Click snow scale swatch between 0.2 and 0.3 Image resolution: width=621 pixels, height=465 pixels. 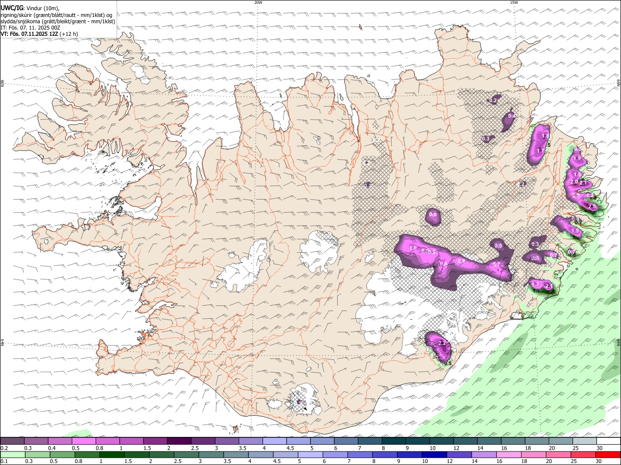[x=12, y=441]
